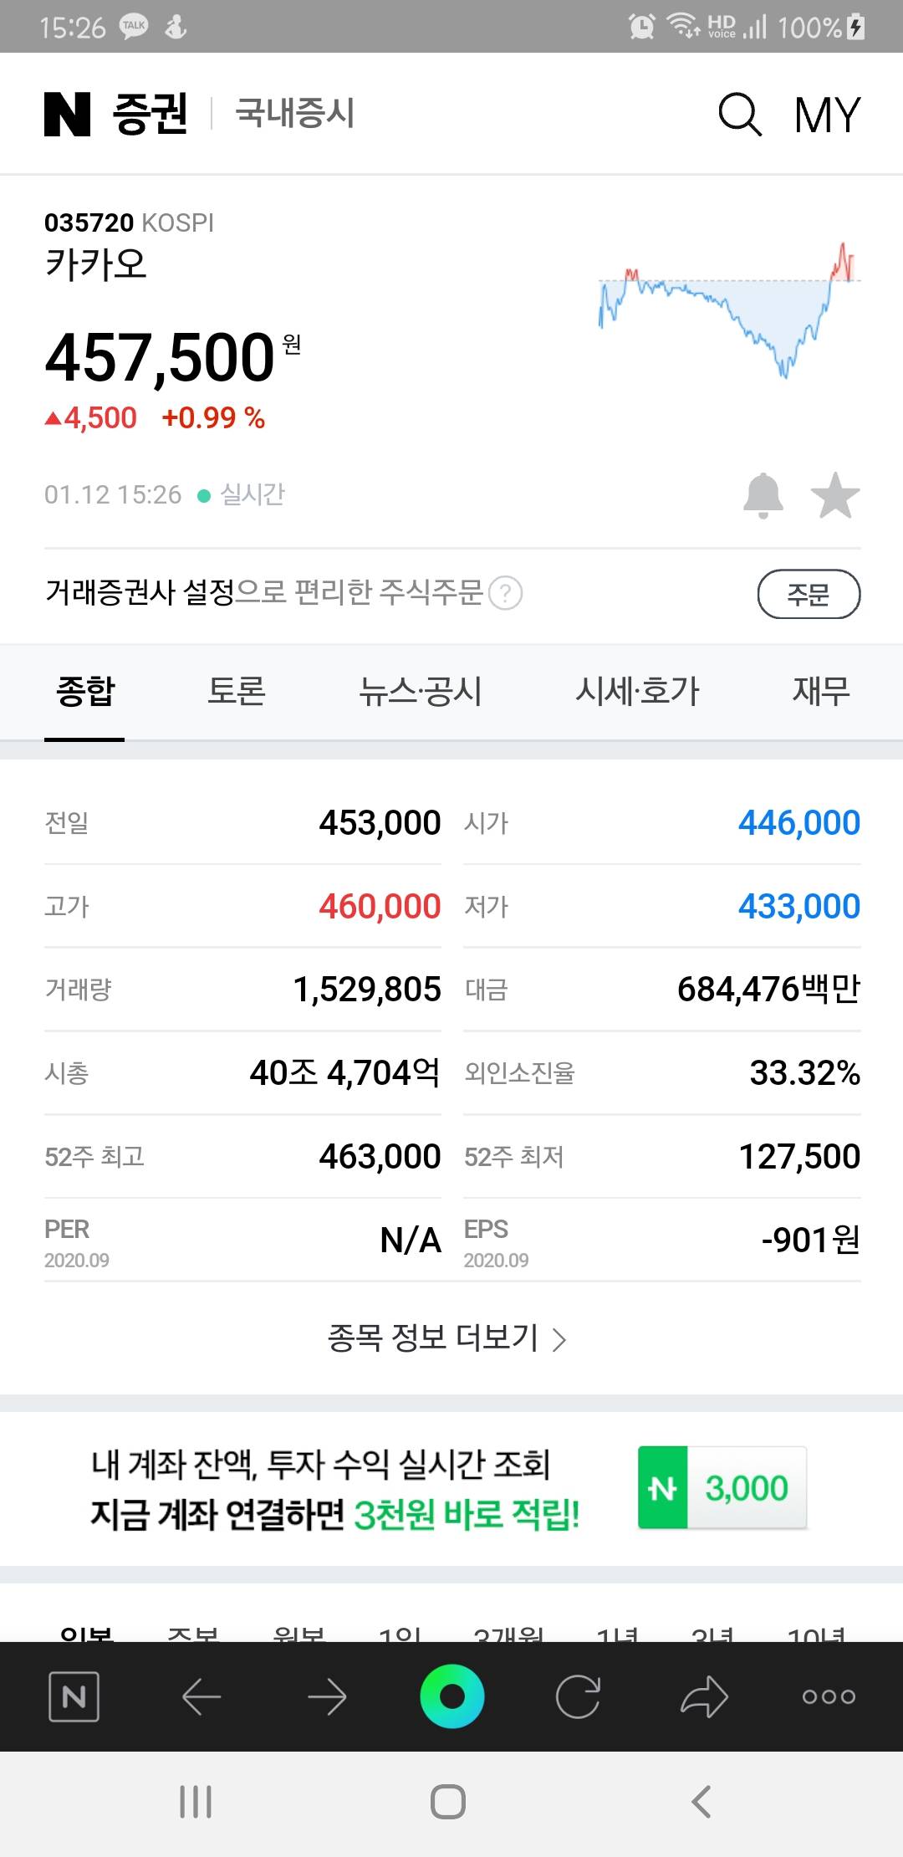
Task: Tap the share arrow icon
Action: tap(704, 1696)
